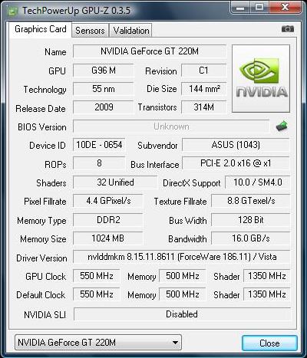
Task: Click the Subvendor ASUS (1043) field
Action: click(236, 145)
